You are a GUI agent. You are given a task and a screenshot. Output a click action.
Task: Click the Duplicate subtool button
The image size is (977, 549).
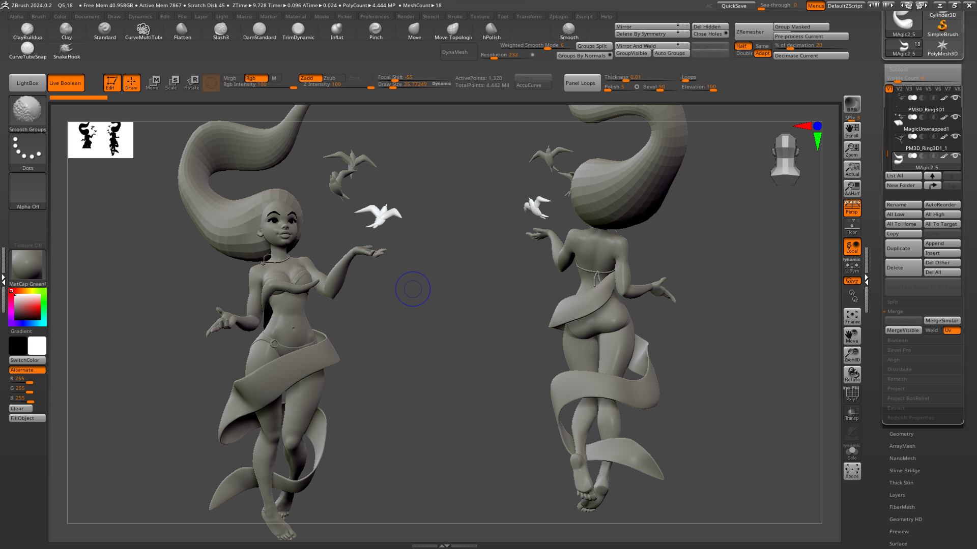coord(903,249)
